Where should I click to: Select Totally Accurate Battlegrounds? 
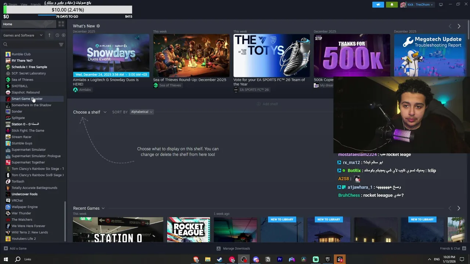(35, 188)
